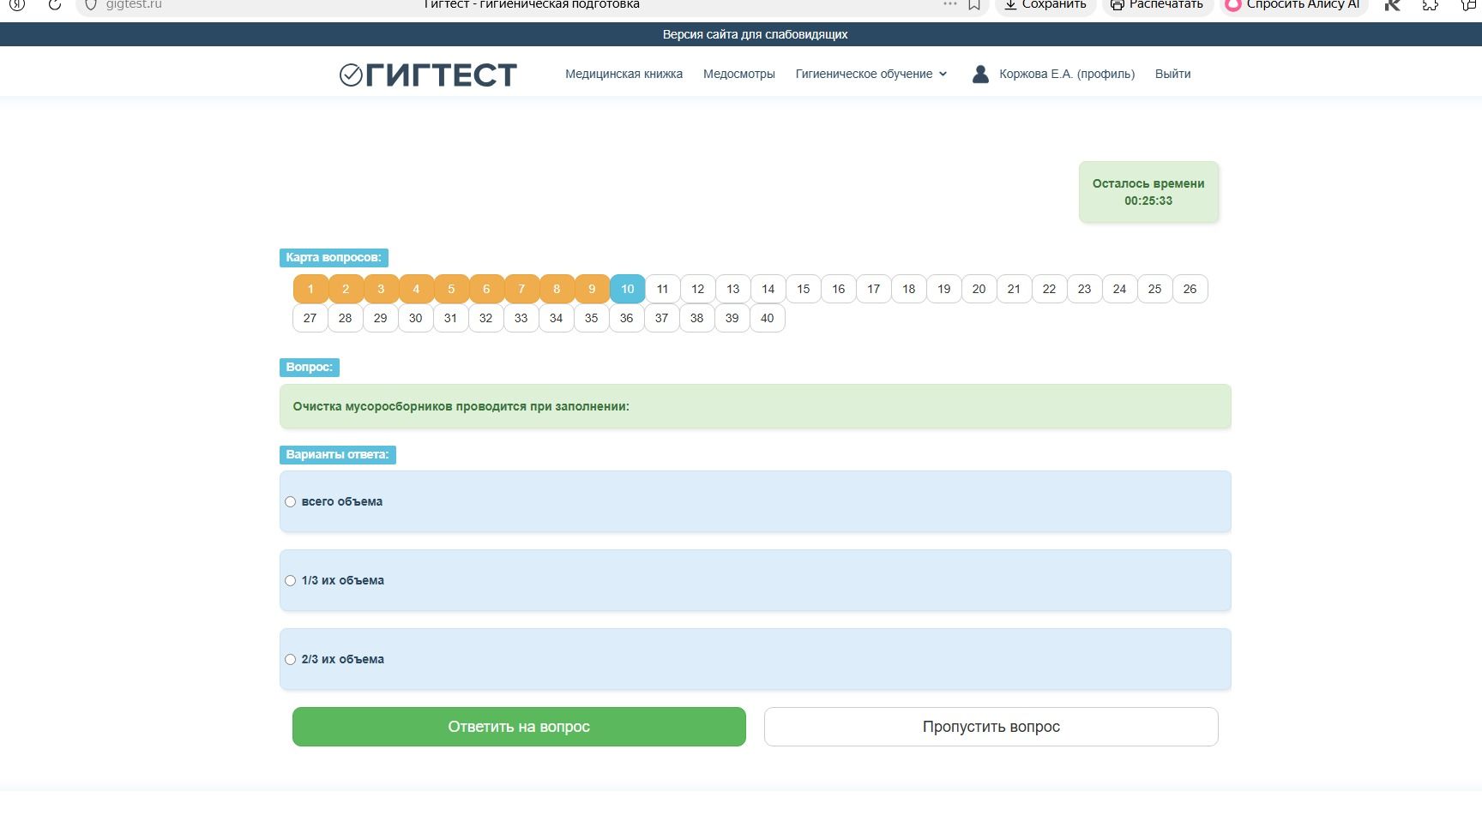Open Спросить Алису AI assistant
The image size is (1482, 833).
pos(1293,4)
